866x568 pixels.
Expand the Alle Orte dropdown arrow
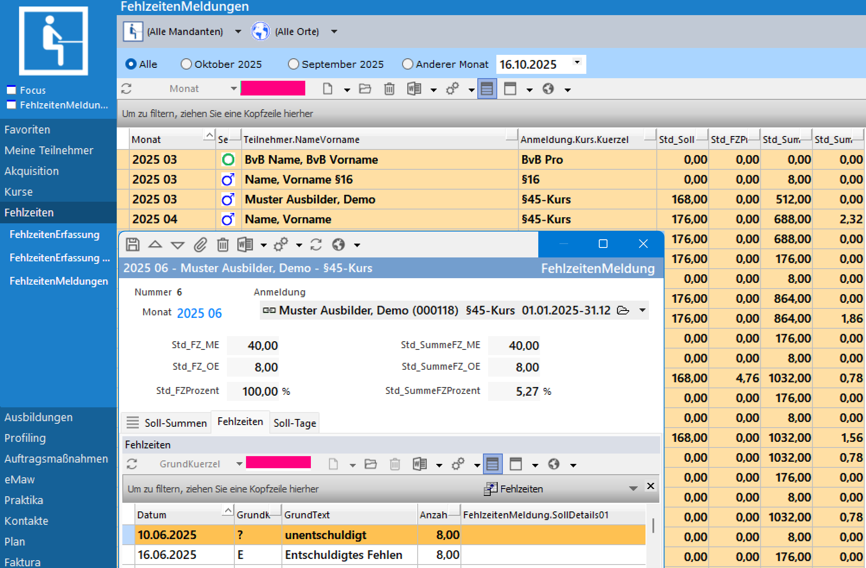[334, 32]
